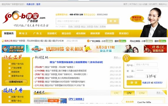Screen dimensions: 168x106
Task: Click QQ icon next to 小李
Action: click(149, 41)
